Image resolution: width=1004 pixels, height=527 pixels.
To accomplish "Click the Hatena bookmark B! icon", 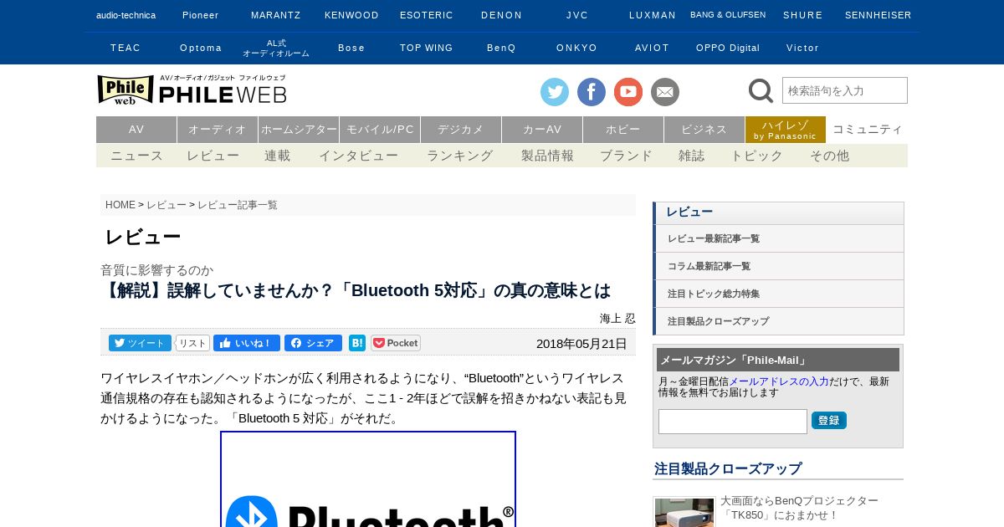I will [357, 343].
